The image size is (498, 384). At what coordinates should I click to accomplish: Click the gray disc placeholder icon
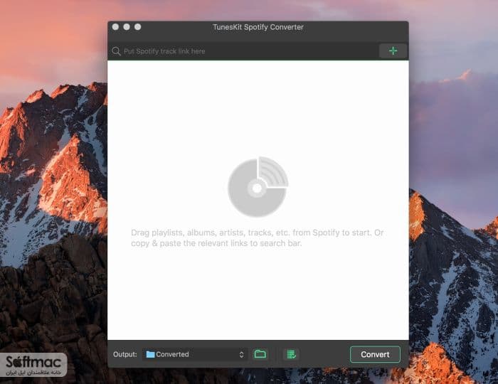tap(258, 187)
